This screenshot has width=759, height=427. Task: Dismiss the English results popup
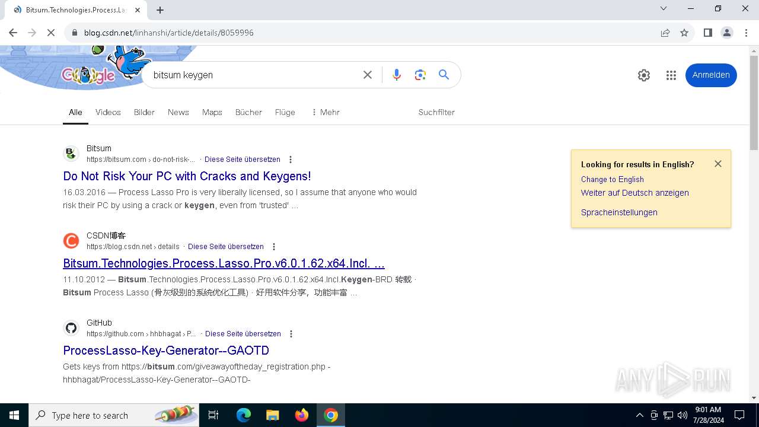coord(718,164)
